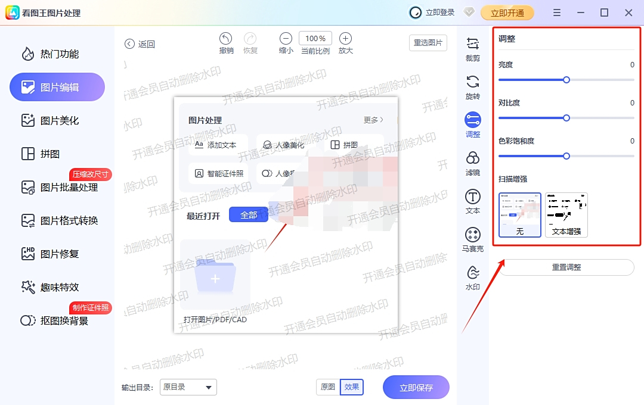
Task: Click the 撤销 (undo) icon
Action: click(226, 39)
